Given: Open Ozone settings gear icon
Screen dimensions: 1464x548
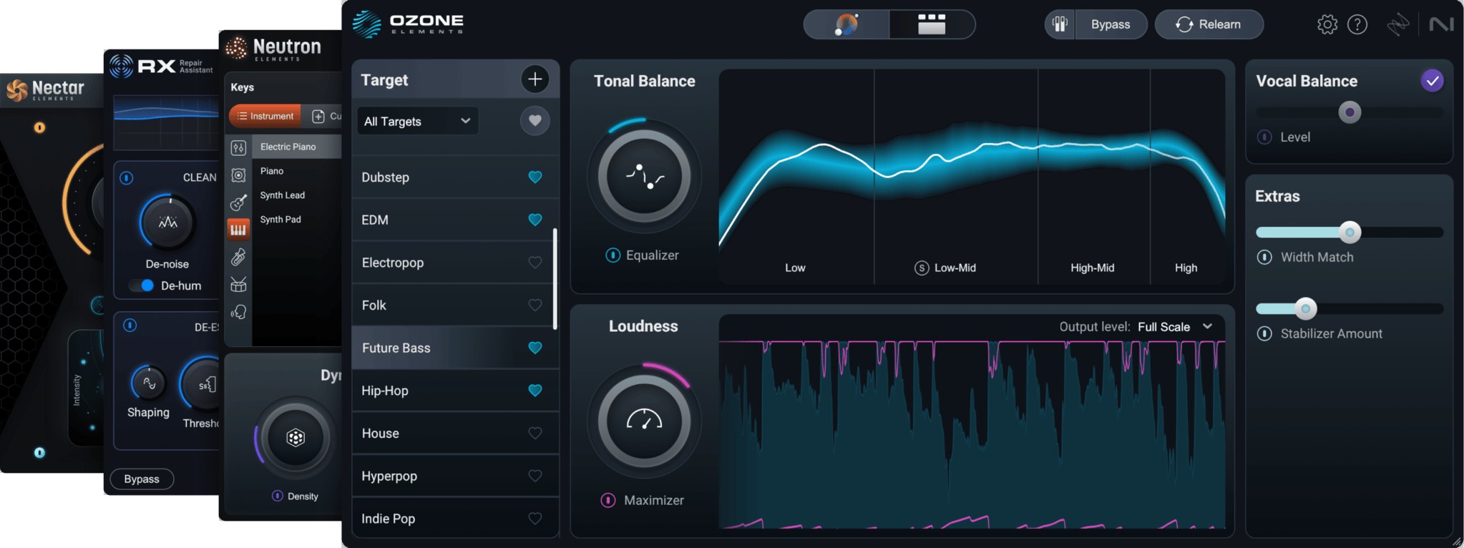Looking at the screenshot, I should [x=1327, y=24].
